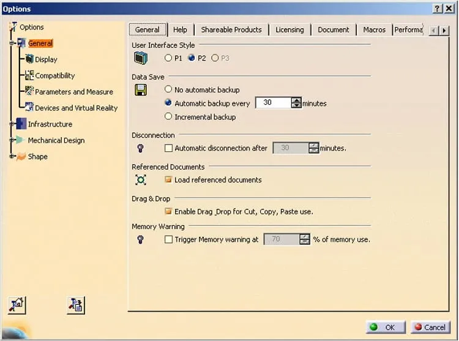Click the dump parameters icon button
Viewport: 459px width, 341px height.
(76, 305)
